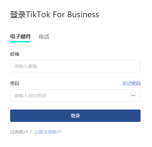The width and height of the screenshot is (152, 147).
Task: Recover password via 忘记密码
Action: 131,83
